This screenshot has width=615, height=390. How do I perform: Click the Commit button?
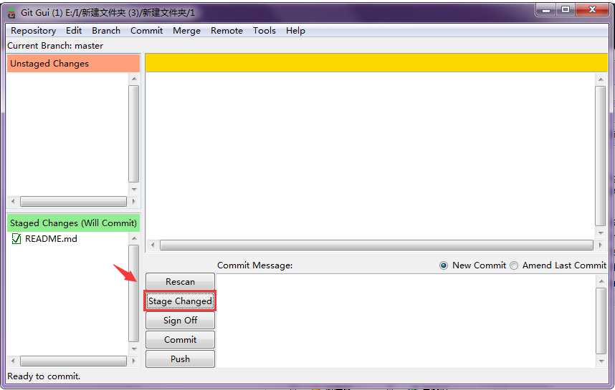coord(180,339)
